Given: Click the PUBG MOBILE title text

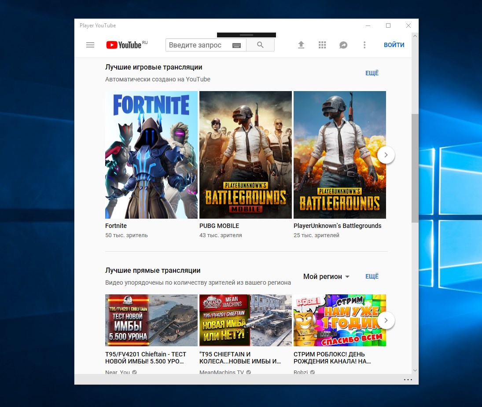Looking at the screenshot, I should 219,226.
